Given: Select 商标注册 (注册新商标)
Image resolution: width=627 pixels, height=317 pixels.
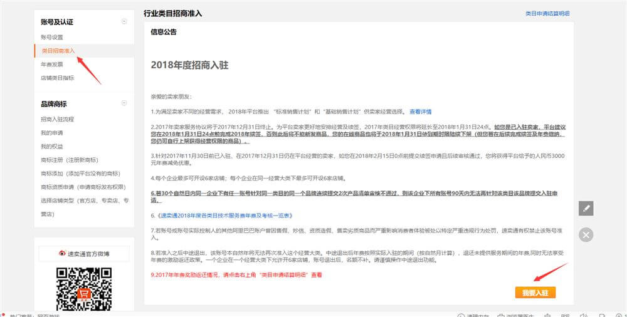Looking at the screenshot, I should [70, 160].
